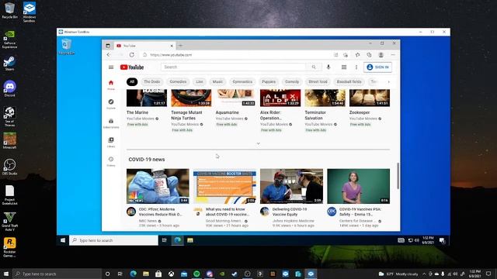Open Spotify from host taskbar
497x279 pixels.
[196, 274]
